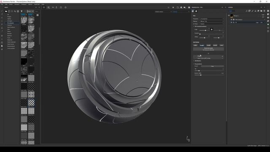This screenshot has width=270, height=152.
Task: Click the video camera icon in viewport toolbar
Action: (185, 8)
